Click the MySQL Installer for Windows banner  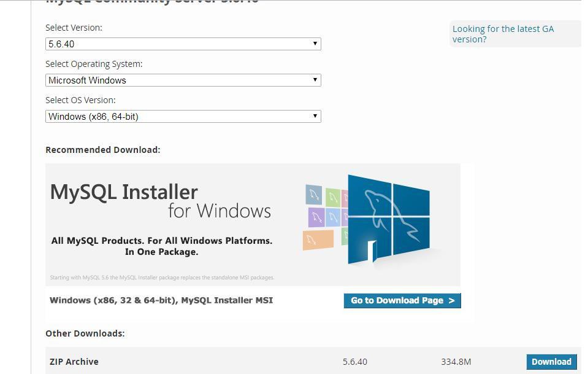click(253, 225)
